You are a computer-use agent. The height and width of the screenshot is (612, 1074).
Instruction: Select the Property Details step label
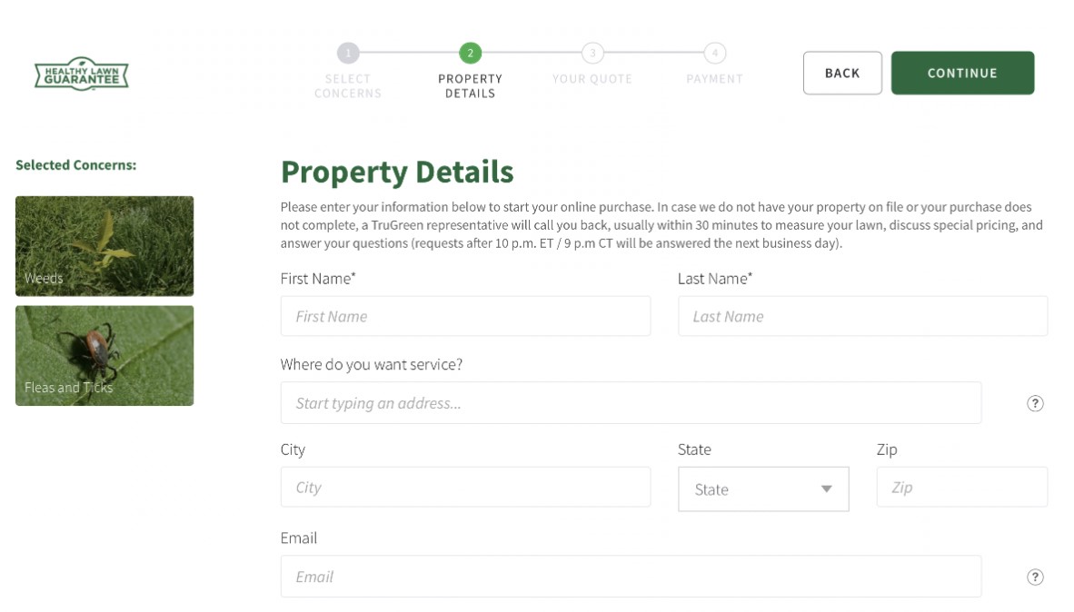point(470,86)
